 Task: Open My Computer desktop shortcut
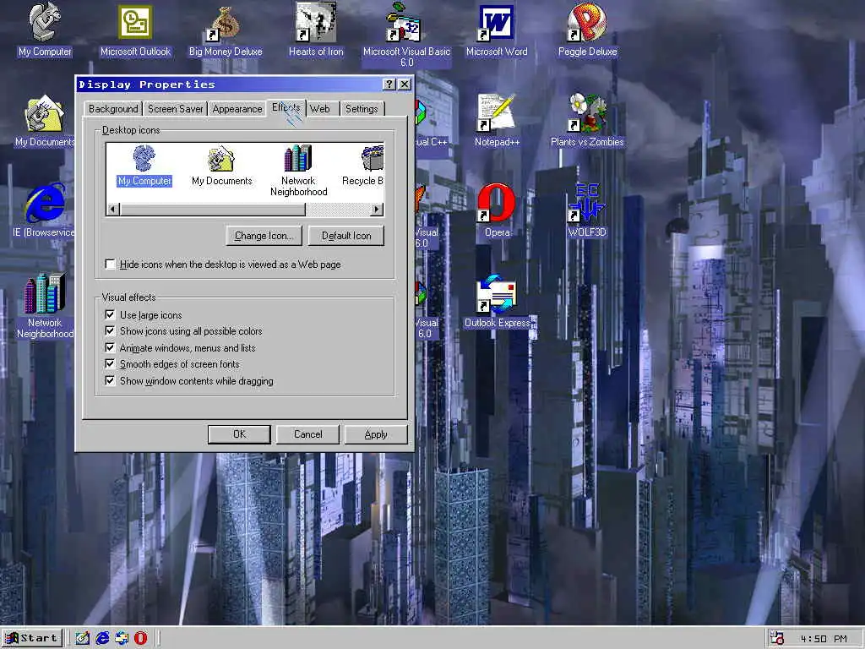pyautogui.click(x=45, y=30)
